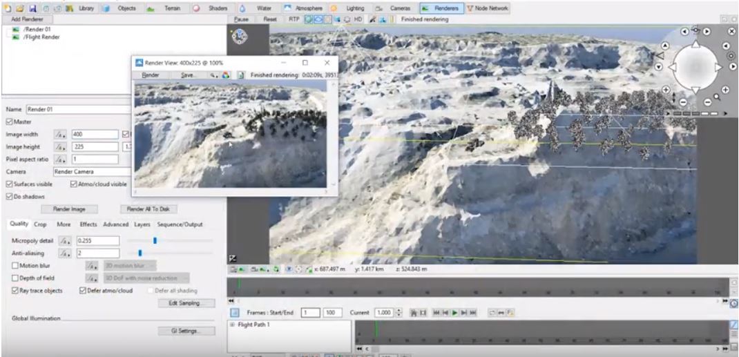
Task: Switch to the Lighting layout
Action: [349, 8]
